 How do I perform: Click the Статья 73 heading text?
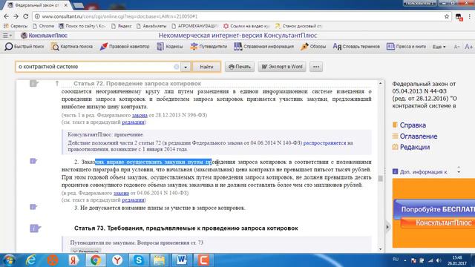[x=186, y=228]
